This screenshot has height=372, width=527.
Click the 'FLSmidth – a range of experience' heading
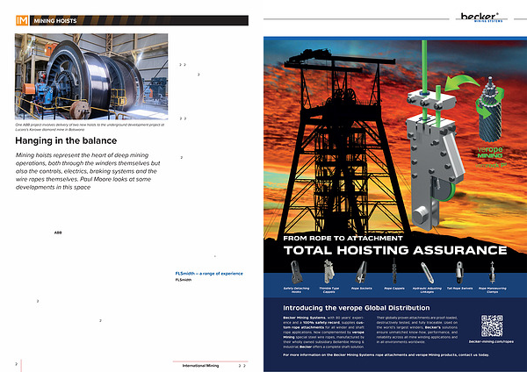(x=209, y=274)
